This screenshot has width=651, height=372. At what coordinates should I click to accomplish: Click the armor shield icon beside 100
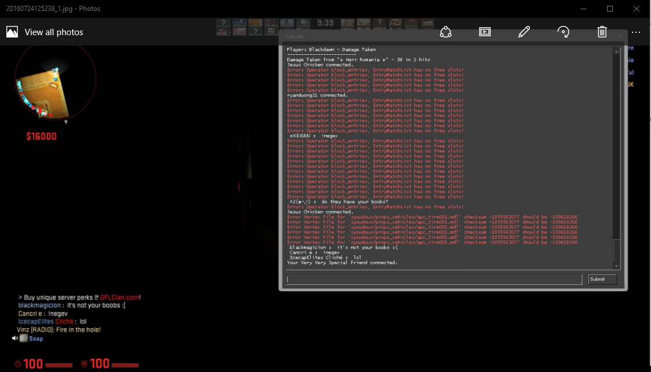pos(84,364)
